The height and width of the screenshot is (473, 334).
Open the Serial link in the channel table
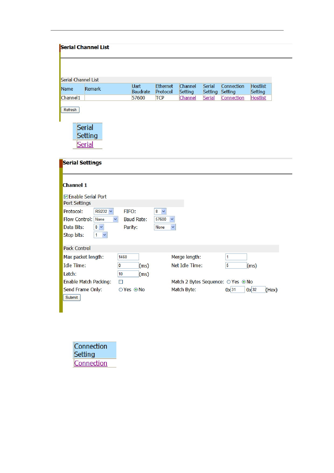click(x=209, y=98)
